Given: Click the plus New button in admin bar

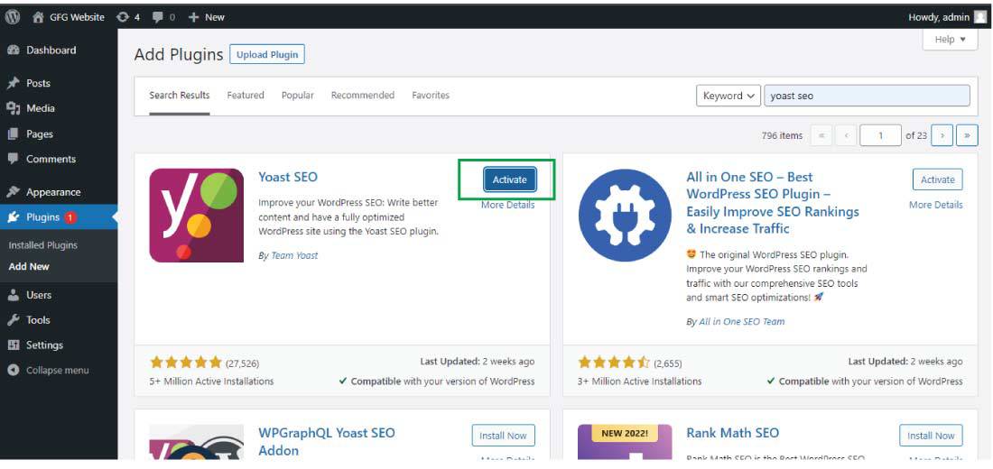Looking at the screenshot, I should (x=207, y=17).
